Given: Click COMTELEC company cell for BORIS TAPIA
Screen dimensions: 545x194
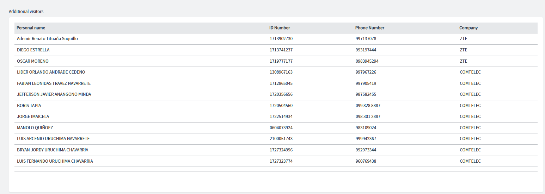Looking at the screenshot, I should pyautogui.click(x=470, y=106).
